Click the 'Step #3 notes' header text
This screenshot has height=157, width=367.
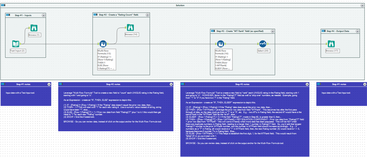coord(243,84)
